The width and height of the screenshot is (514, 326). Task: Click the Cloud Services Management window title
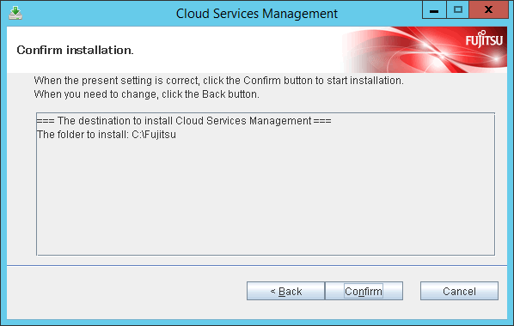pyautogui.click(x=257, y=14)
